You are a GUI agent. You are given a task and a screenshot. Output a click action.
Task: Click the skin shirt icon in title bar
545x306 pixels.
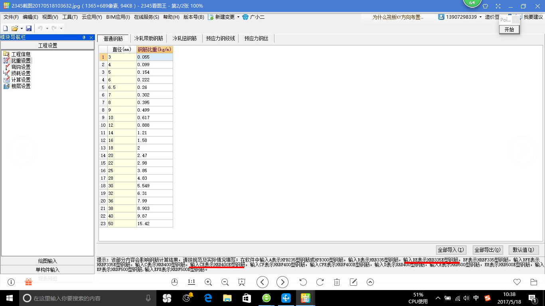pyautogui.click(x=486, y=6)
